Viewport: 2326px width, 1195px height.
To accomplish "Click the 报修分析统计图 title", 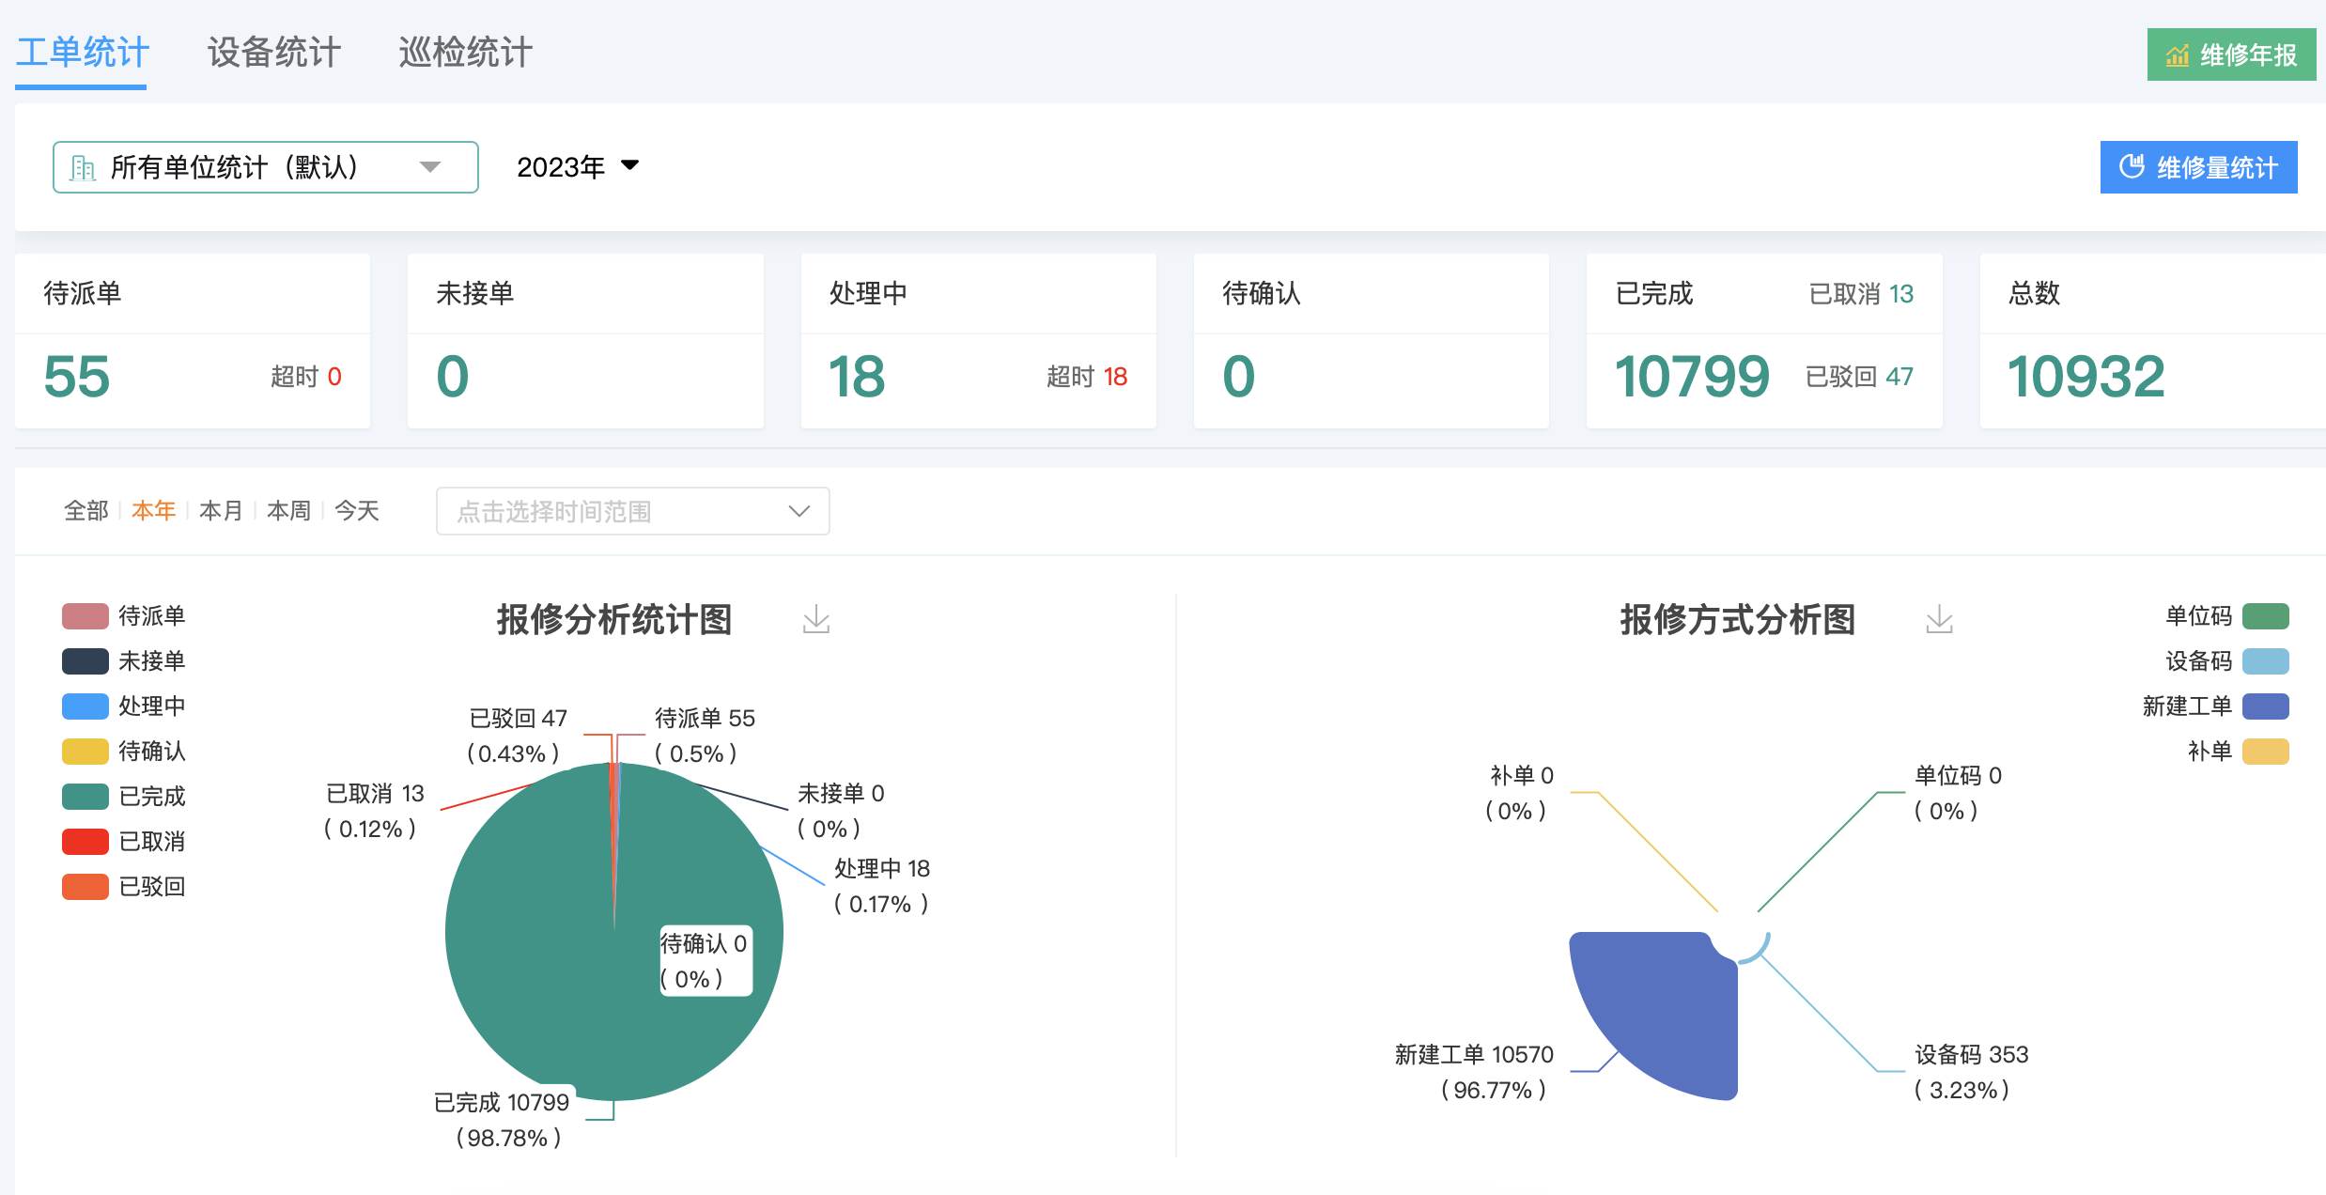I will click(614, 619).
